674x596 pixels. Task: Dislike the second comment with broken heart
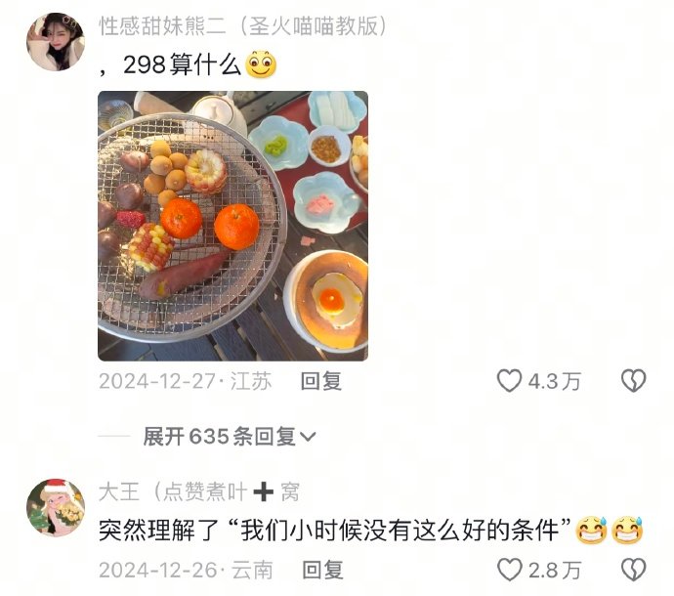point(634,570)
